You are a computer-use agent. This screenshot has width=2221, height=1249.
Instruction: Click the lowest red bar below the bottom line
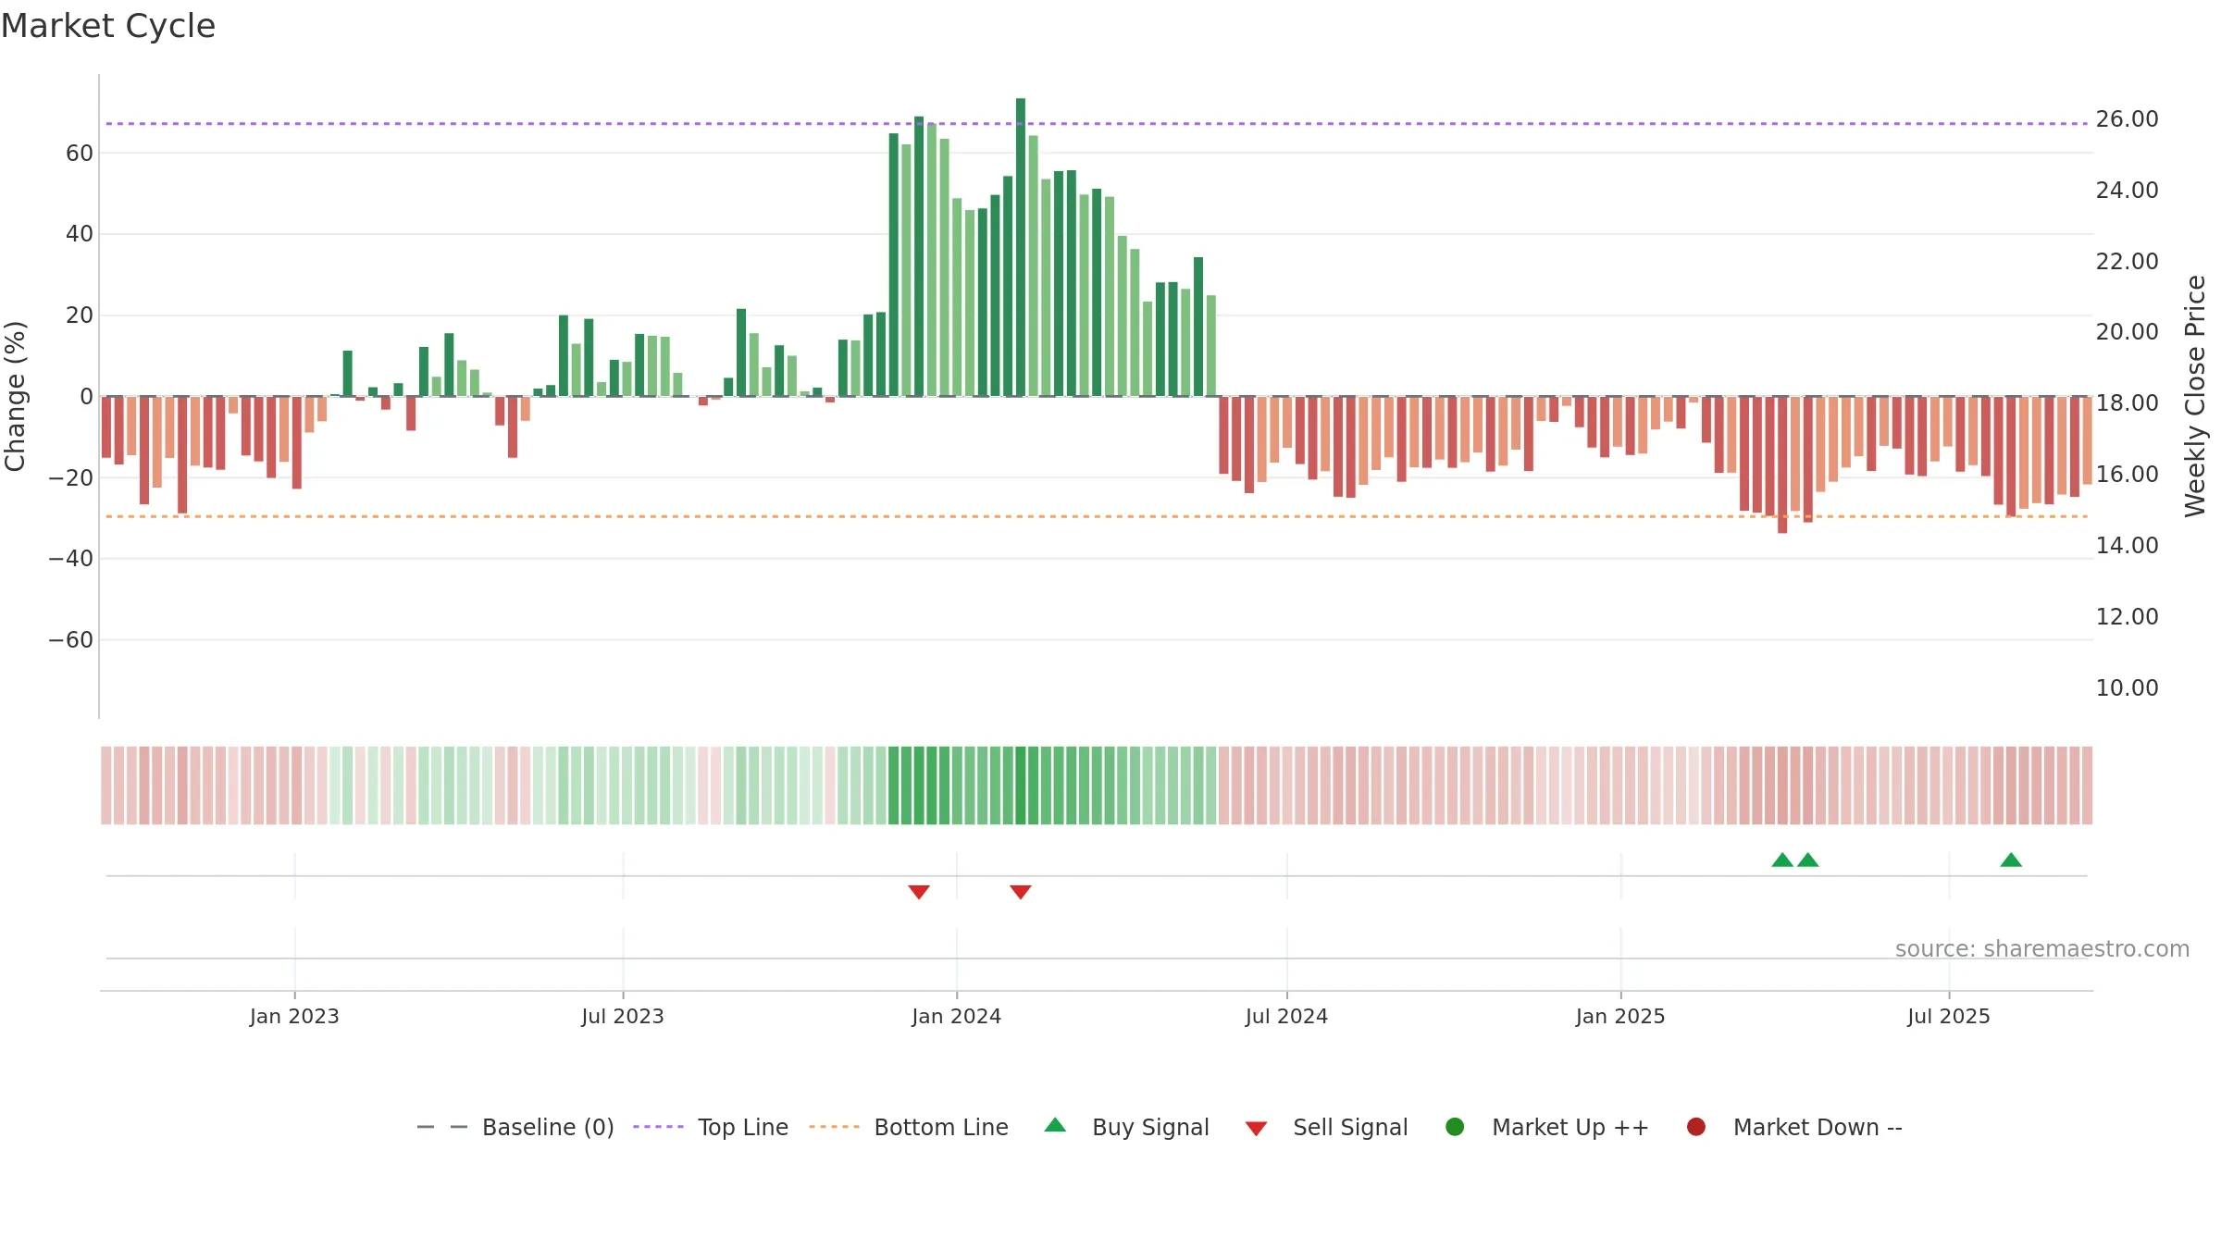[1782, 464]
